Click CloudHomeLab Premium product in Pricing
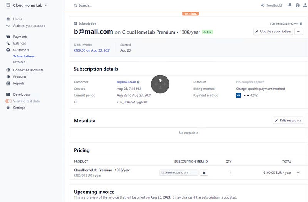The image size is (308, 202). [x=102, y=170]
